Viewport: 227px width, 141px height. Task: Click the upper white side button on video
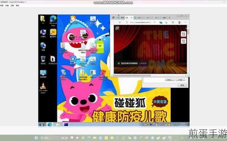[x=183, y=34]
